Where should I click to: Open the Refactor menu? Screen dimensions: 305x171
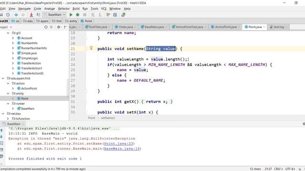64,9
